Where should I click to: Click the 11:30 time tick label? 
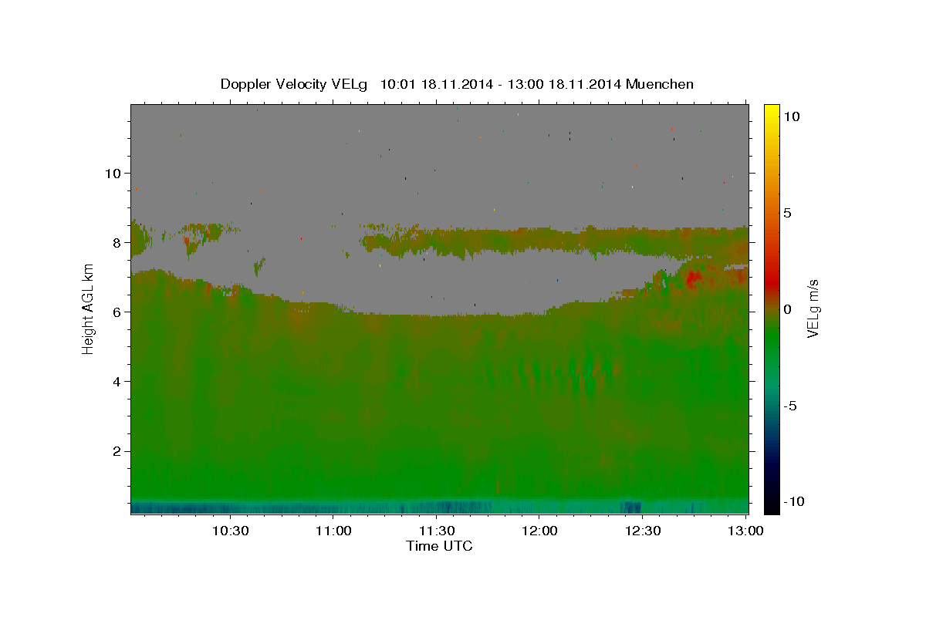click(436, 531)
